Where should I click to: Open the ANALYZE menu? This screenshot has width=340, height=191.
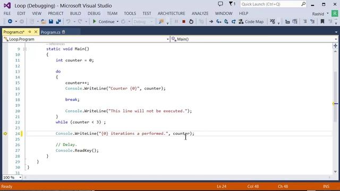(200, 13)
